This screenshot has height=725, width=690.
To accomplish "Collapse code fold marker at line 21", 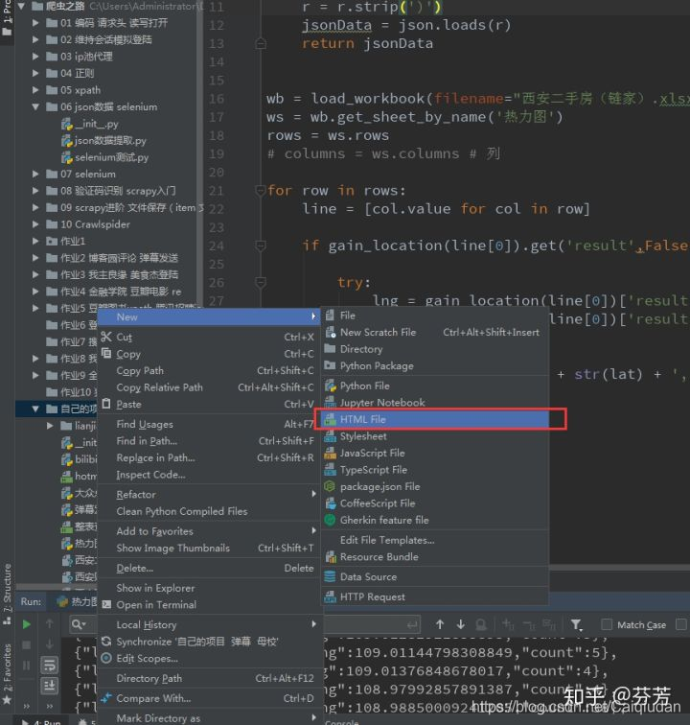I will coord(261,191).
